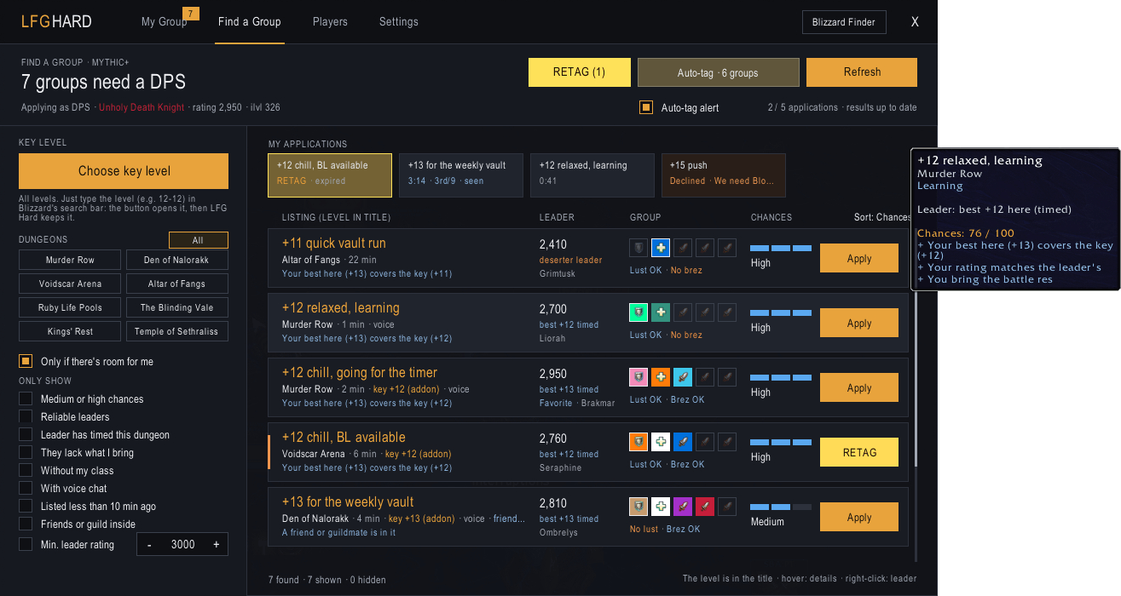This screenshot has width=1121, height=596.
Task: Click Choose key level button
Action: (x=124, y=170)
